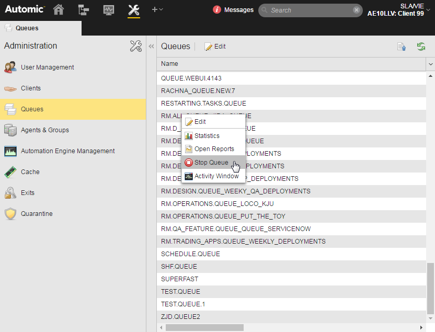
Task: Refresh the Queues list
Action: tap(421, 47)
